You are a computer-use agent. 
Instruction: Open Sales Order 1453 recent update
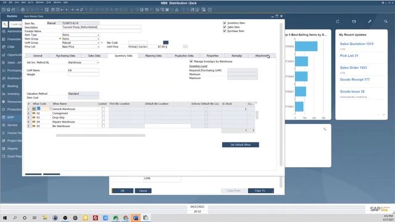353,68
